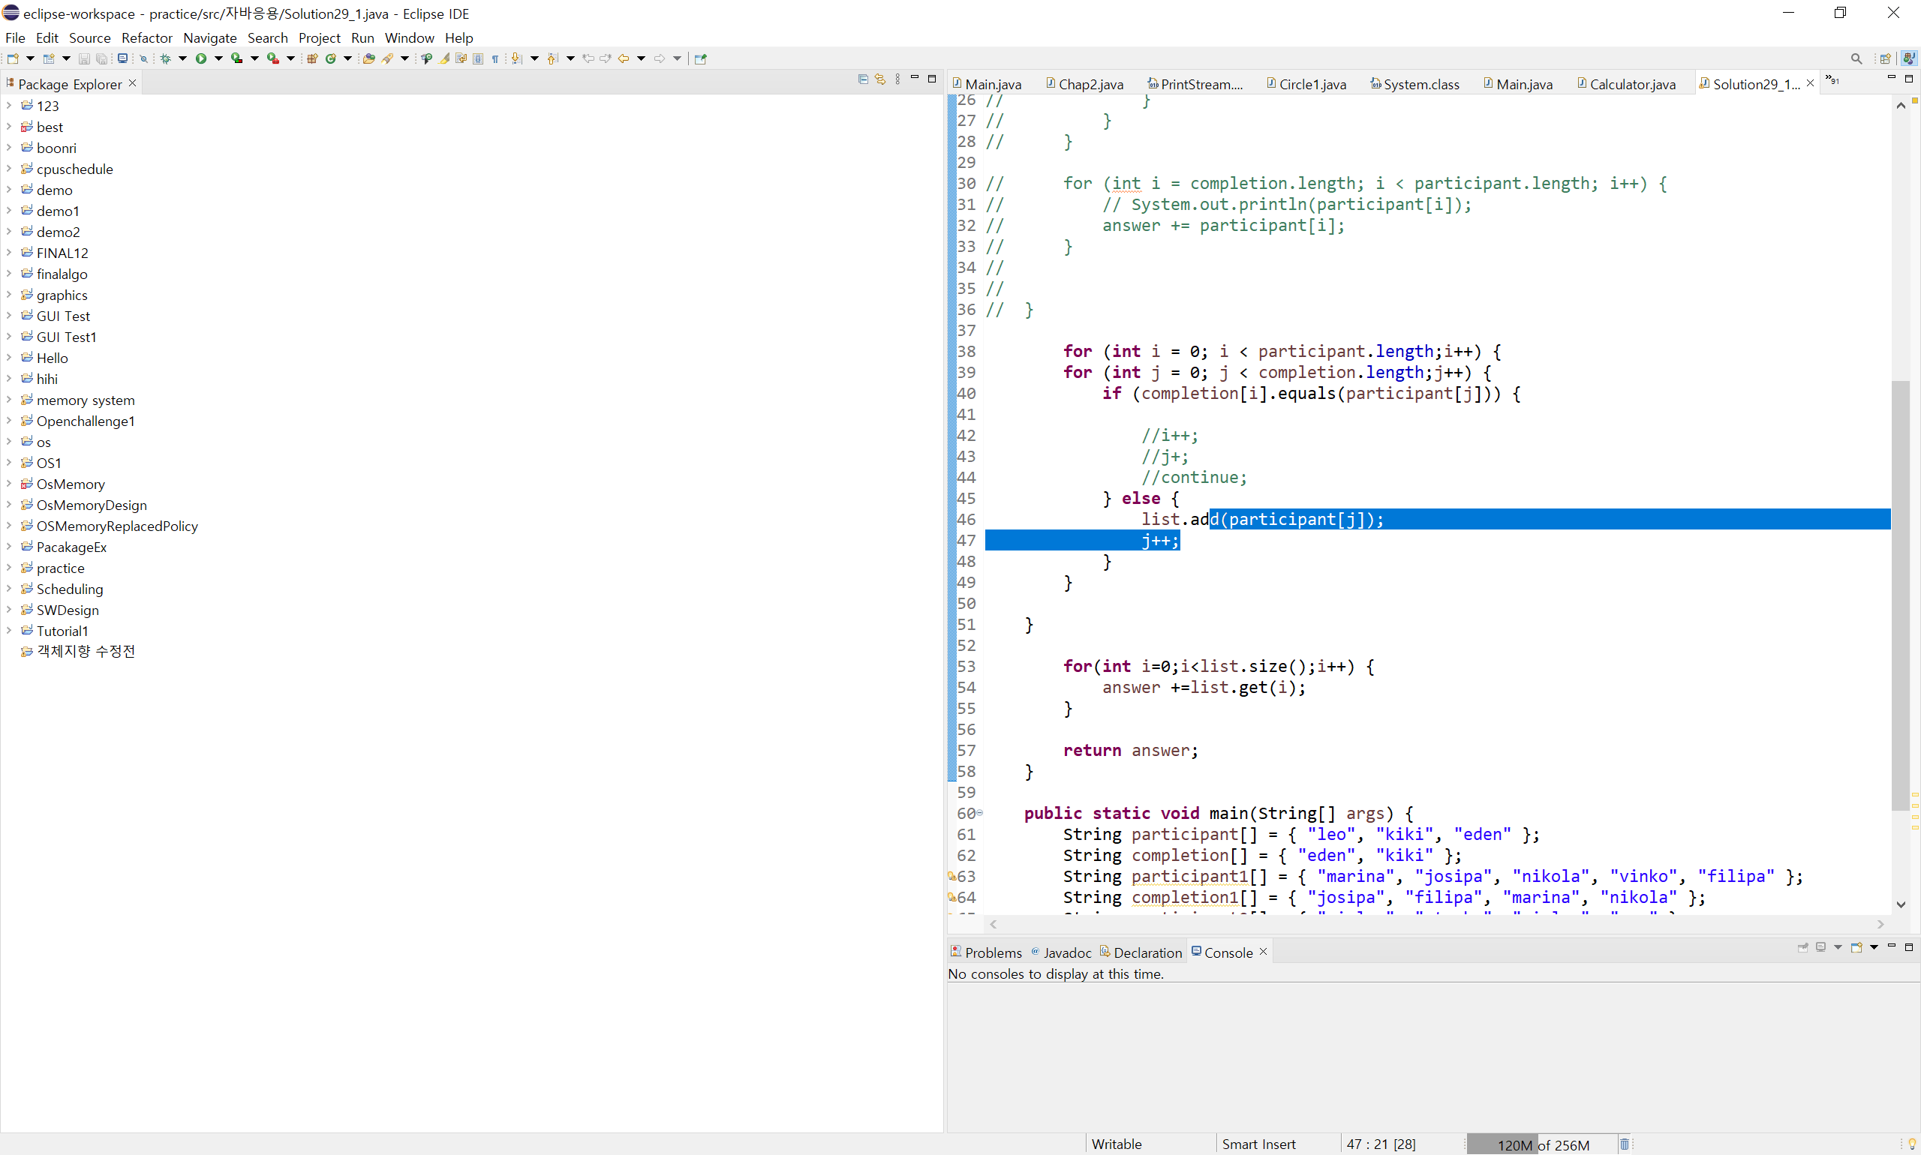
Task: Click the green Run button in toolbar
Action: tap(201, 58)
